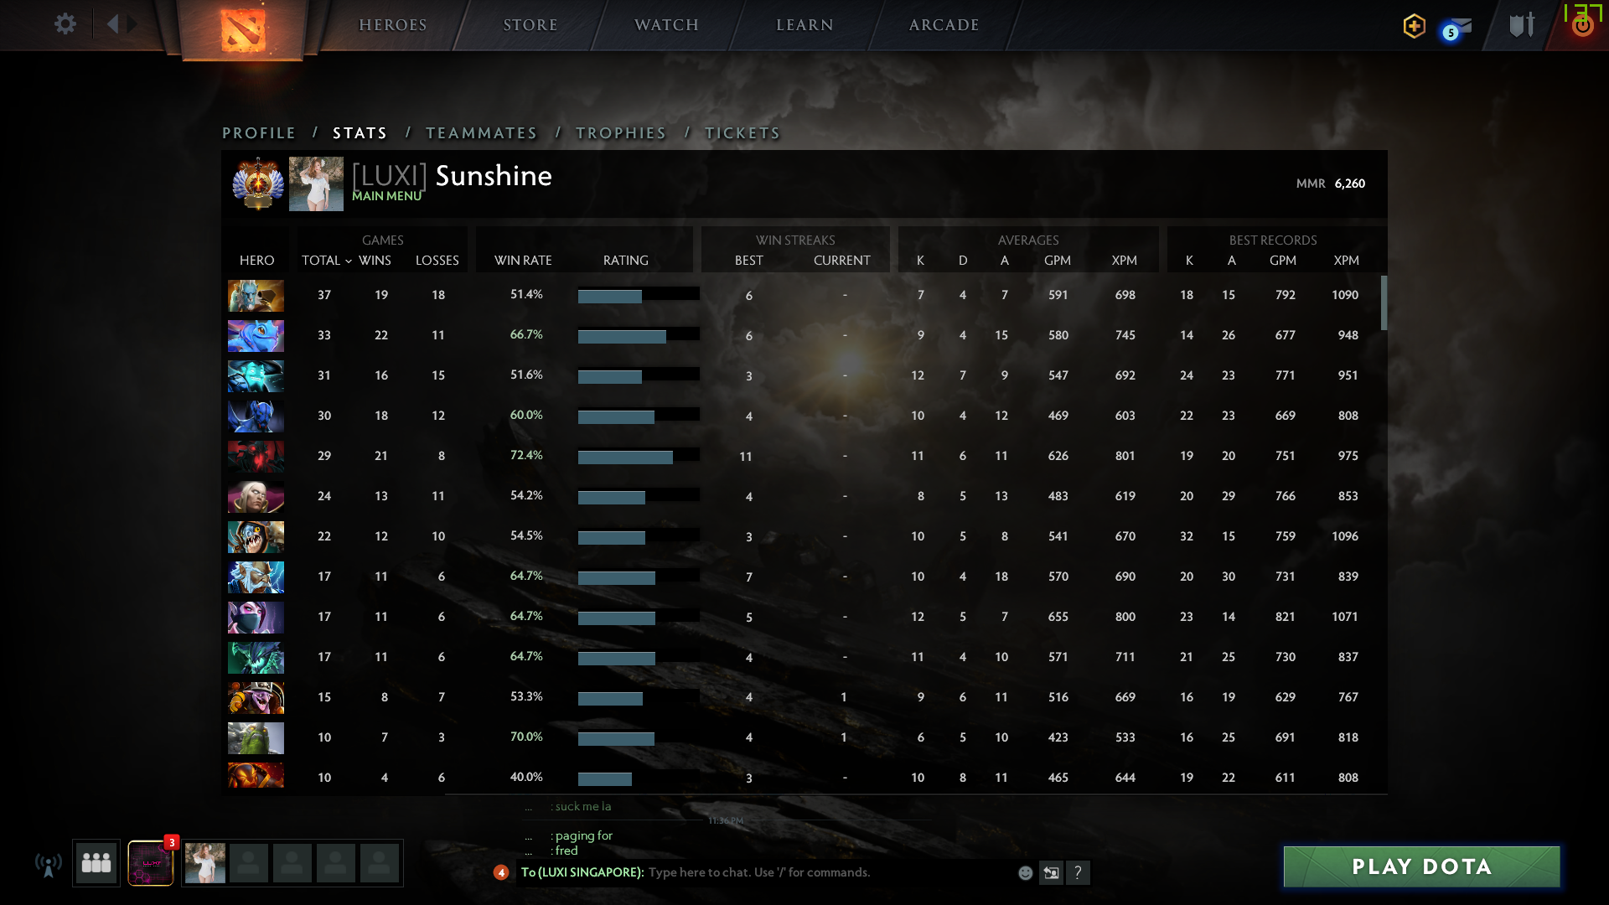
Task: Click MAIN MENU under the player name
Action: coord(385,196)
